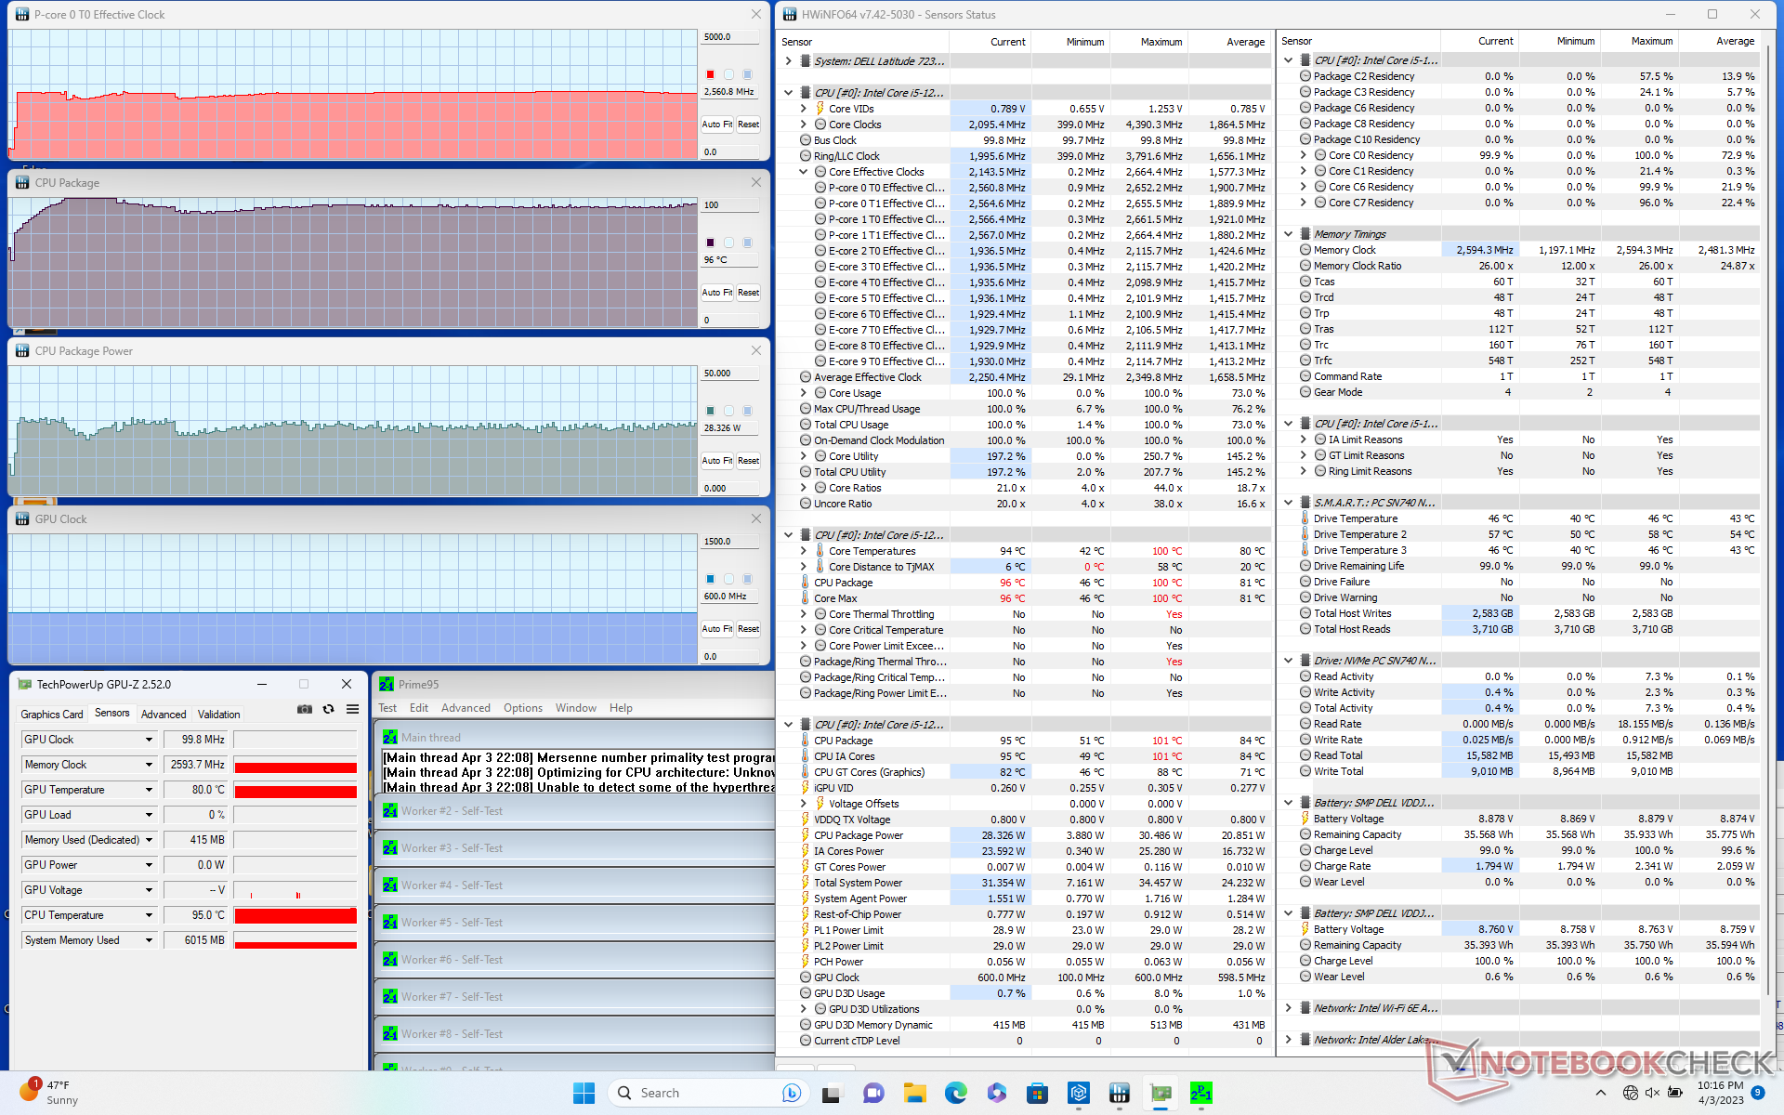Click the Windows Start button

[x=584, y=1093]
